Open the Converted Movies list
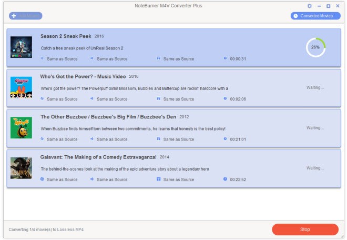The width and height of the screenshot is (347, 240). coord(315,16)
